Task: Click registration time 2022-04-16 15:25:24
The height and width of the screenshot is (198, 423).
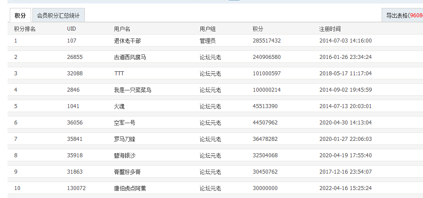Action: [x=346, y=188]
